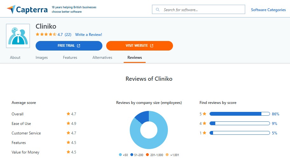This screenshot has height=164, width=290.
Task: Switch to the About tab
Action: click(15, 58)
